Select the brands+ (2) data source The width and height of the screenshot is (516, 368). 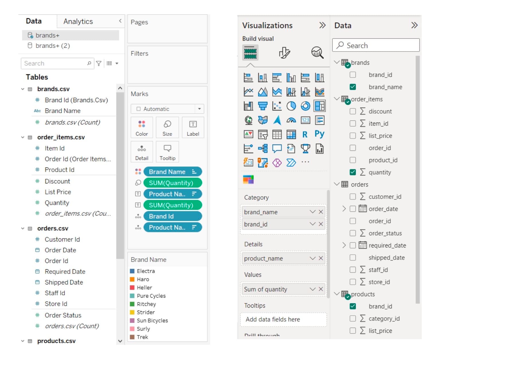(71, 46)
